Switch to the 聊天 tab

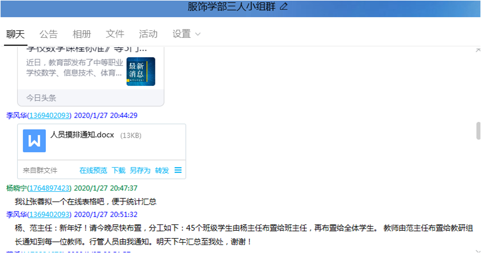pos(15,34)
